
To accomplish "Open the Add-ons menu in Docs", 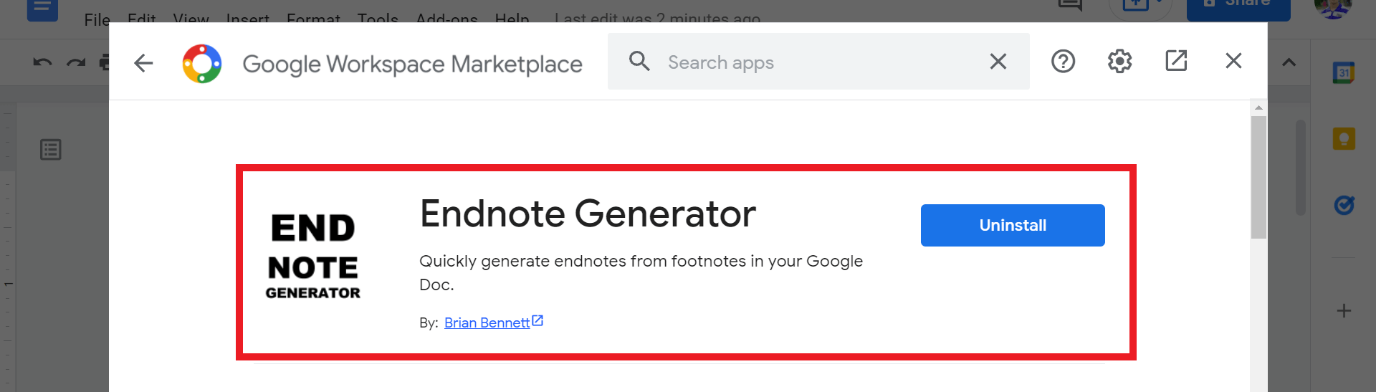I will pyautogui.click(x=446, y=19).
